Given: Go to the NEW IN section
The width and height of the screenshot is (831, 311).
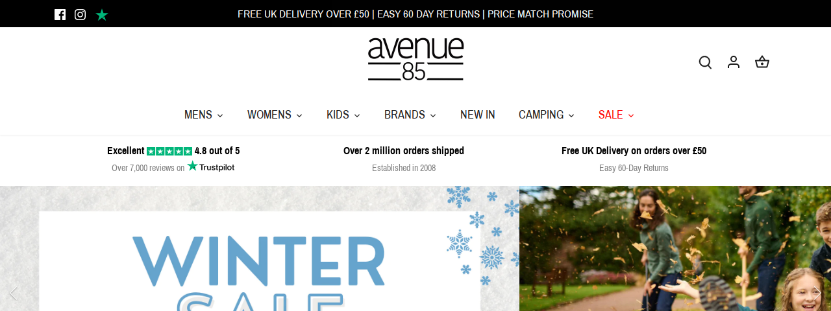Looking at the screenshot, I should pyautogui.click(x=478, y=115).
